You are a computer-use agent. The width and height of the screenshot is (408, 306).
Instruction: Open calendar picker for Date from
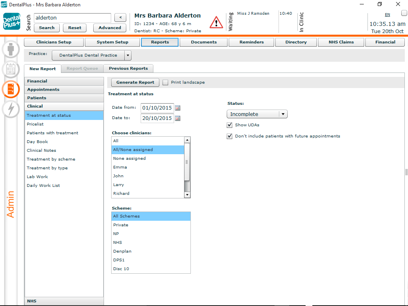point(177,108)
